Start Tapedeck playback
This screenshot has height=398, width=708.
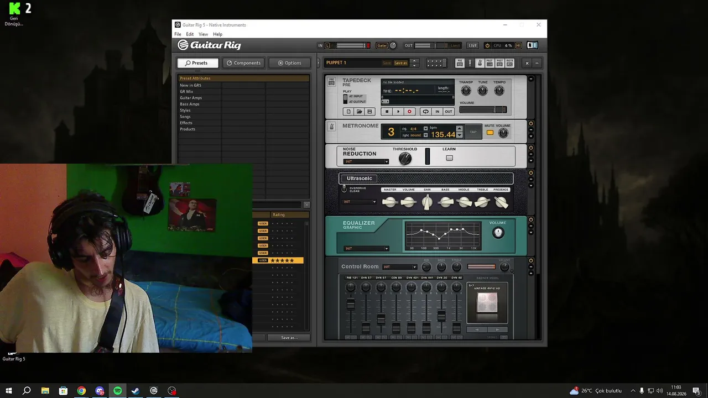[x=398, y=112]
